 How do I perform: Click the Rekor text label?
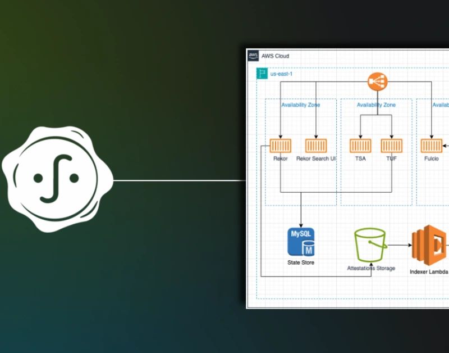tap(280, 159)
